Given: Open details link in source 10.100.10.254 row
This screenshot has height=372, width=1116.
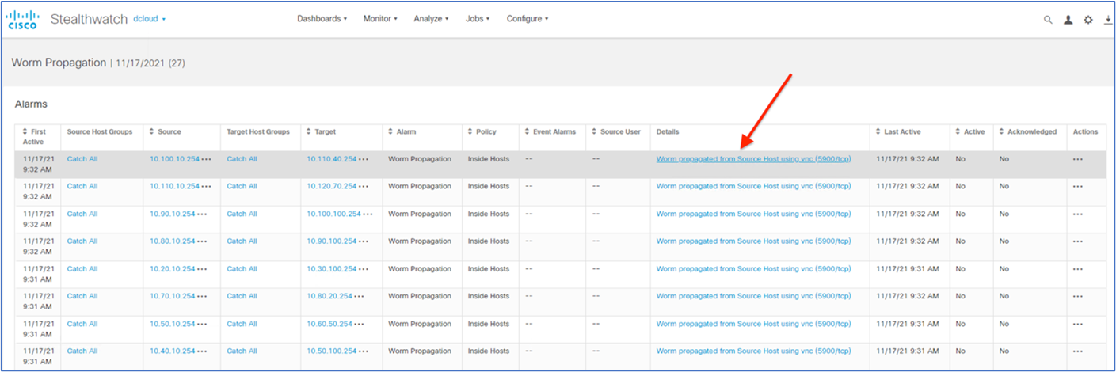Looking at the screenshot, I should [754, 159].
